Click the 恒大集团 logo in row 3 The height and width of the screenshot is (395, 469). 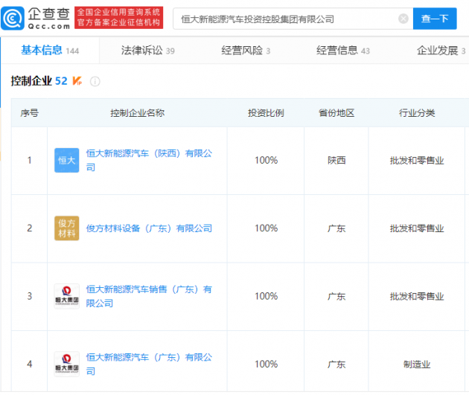pyautogui.click(x=66, y=296)
